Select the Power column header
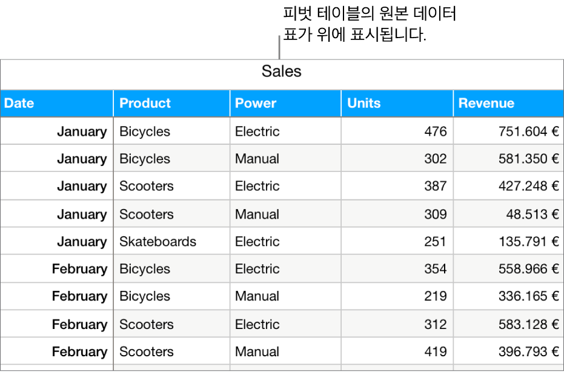Screen dimensions: 564x372 coord(256,103)
